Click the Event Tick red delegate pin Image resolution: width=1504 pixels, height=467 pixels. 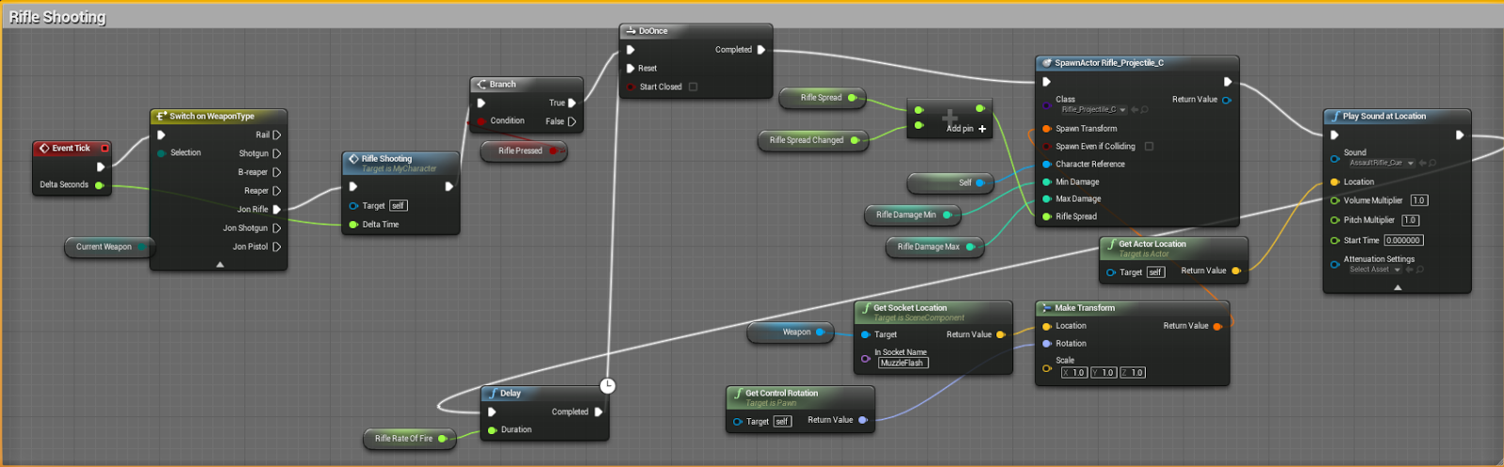coord(104,148)
